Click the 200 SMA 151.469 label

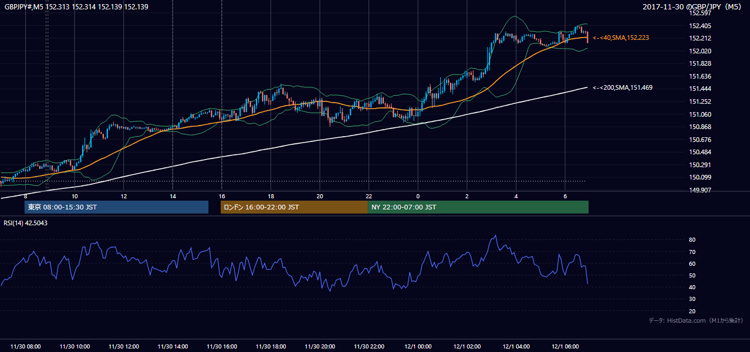pos(623,87)
